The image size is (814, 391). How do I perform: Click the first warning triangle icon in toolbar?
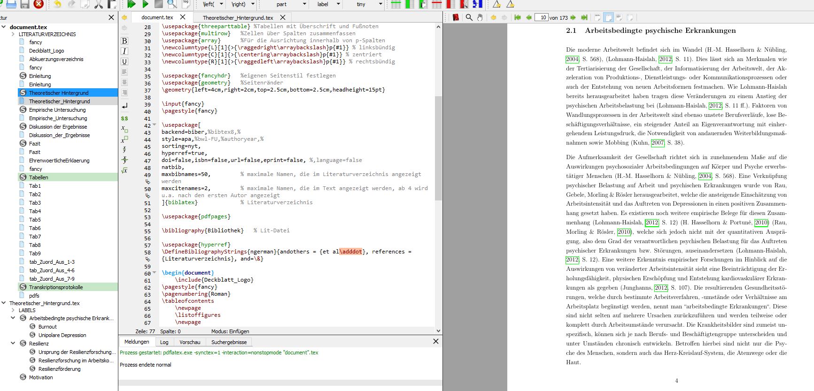(496, 4)
